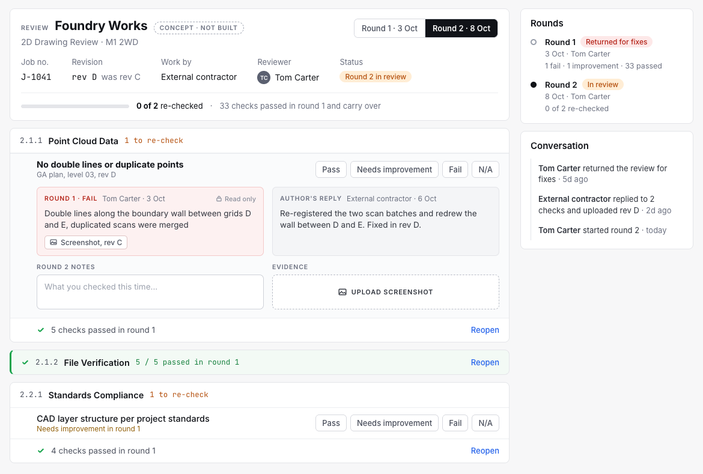Viewport: 703px width, 474px height.
Task: Mark CAD layer structure check as Fail
Action: pos(455,423)
